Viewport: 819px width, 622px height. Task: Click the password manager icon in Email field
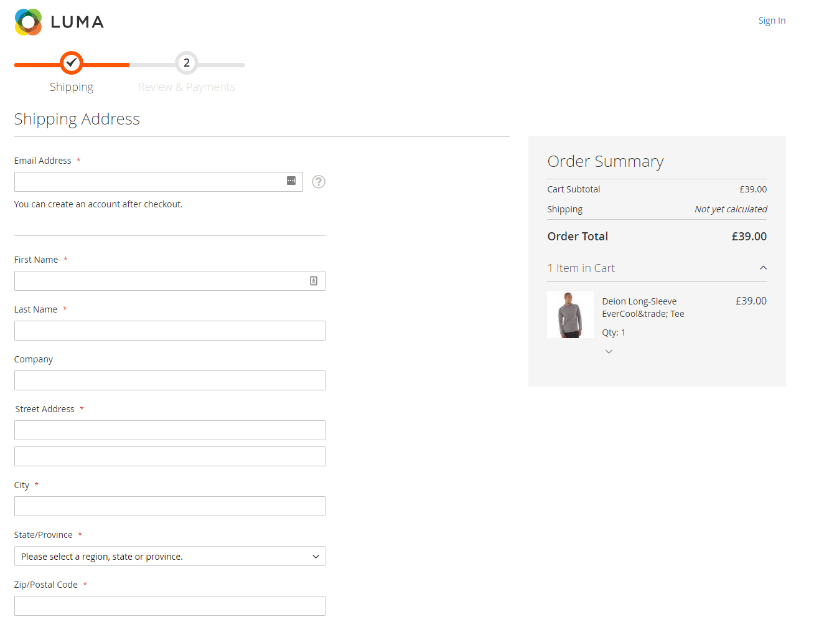point(291,181)
